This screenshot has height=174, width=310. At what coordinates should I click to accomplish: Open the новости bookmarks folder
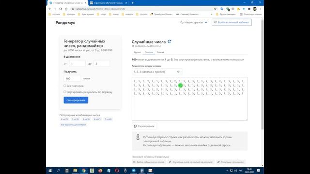(x=127, y=14)
